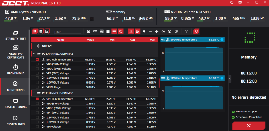Take a screenshot with the camera icon
The image size is (269, 131).
click(x=240, y=2)
